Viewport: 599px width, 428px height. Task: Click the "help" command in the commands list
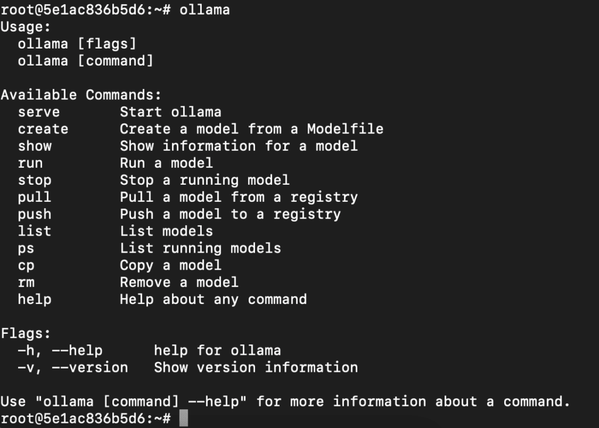click(35, 299)
